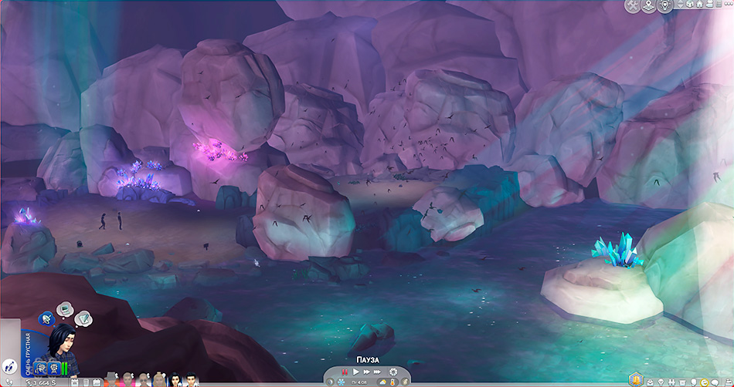Screen dimensions: 734x387
Task: Open the head-profile panel icon
Action: (695, 382)
